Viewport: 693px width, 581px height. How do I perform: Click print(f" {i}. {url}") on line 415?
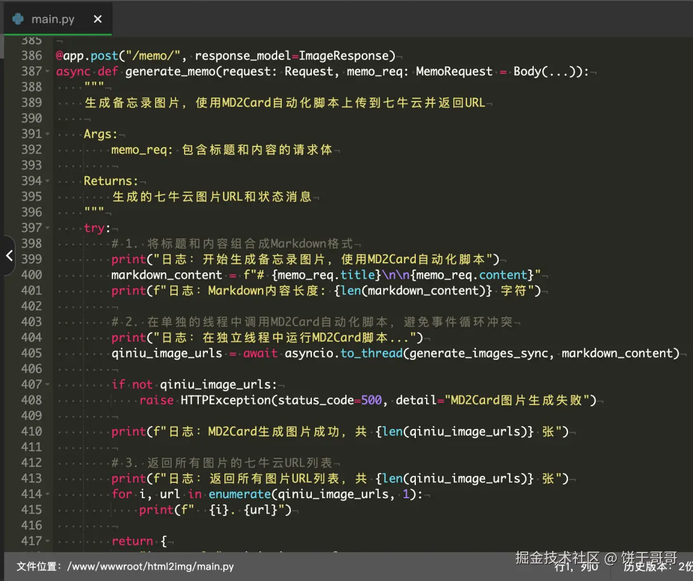coord(215,510)
